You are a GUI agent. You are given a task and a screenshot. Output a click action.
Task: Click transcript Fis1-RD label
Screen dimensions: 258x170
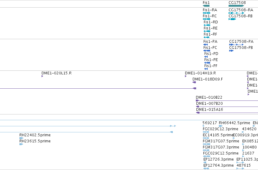coord(211,22)
